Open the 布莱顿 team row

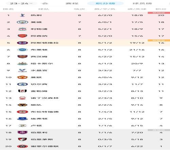85,50
